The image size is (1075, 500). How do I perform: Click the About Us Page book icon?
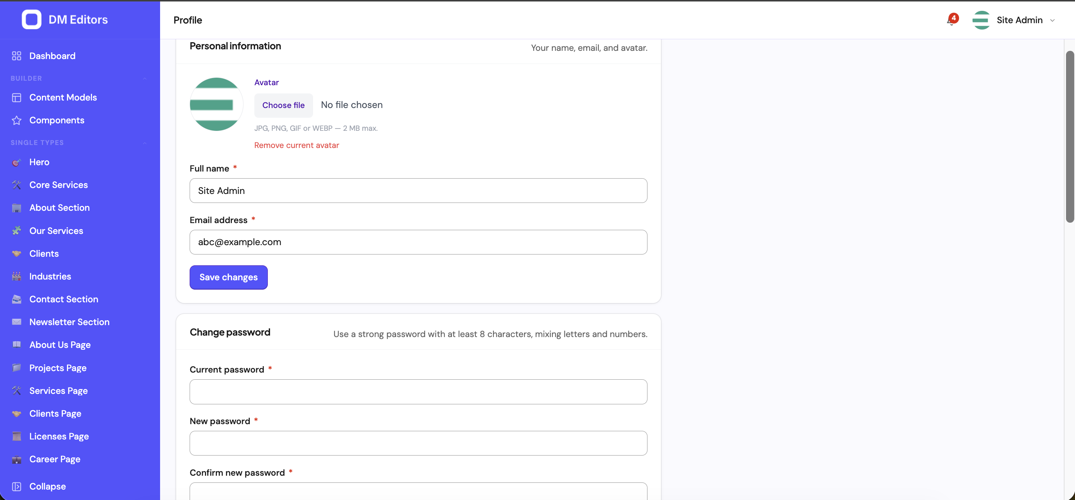point(17,345)
